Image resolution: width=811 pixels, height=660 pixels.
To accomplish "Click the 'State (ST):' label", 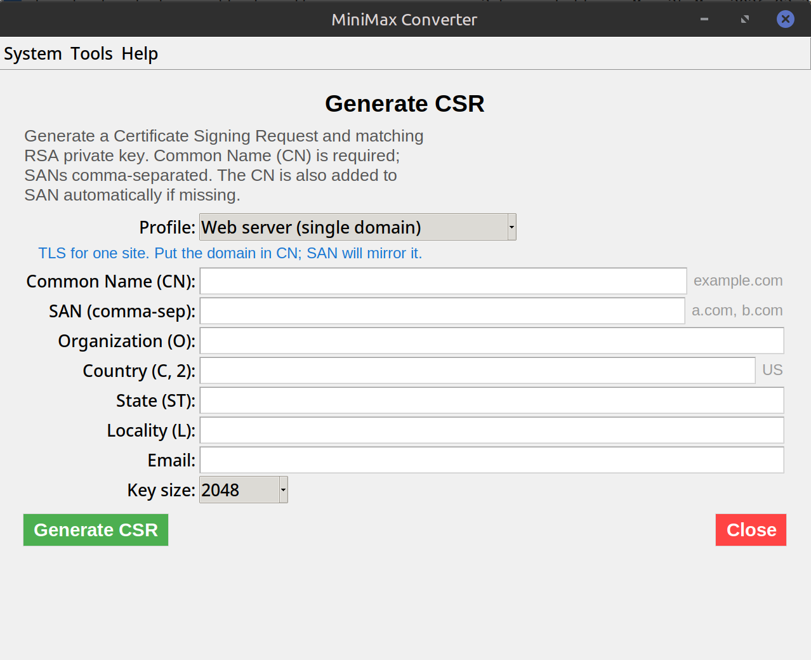I will pyautogui.click(x=156, y=400).
